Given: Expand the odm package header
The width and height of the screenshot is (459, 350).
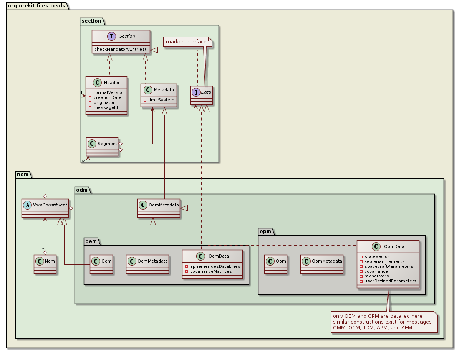Looking at the screenshot, I should click(81, 190).
